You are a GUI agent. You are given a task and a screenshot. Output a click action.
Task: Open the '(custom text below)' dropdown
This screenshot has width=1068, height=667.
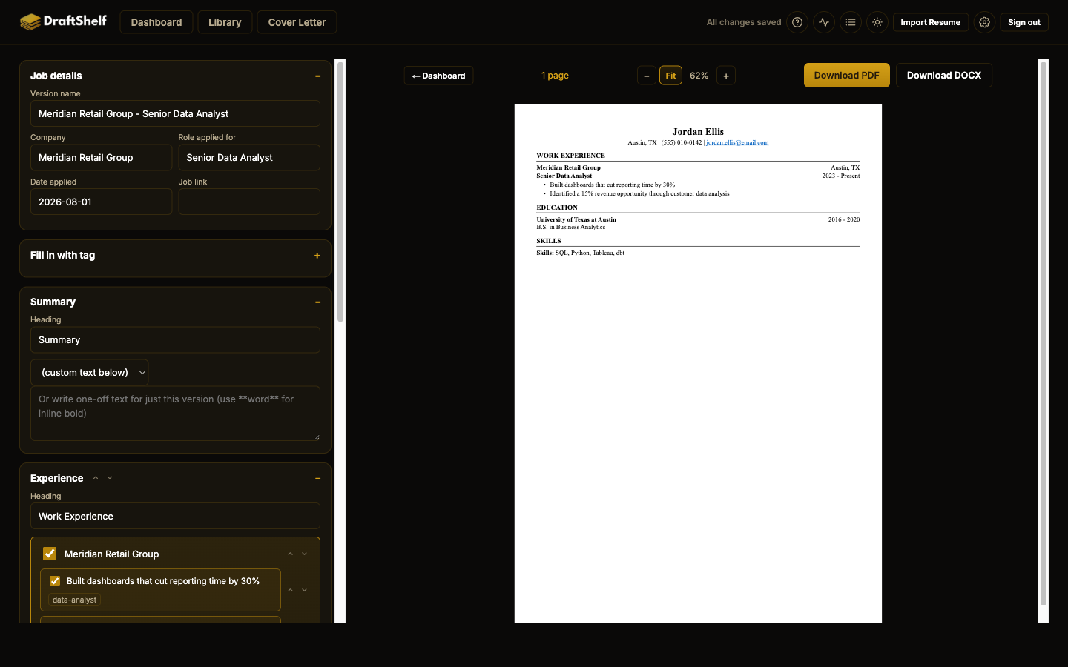(x=90, y=372)
